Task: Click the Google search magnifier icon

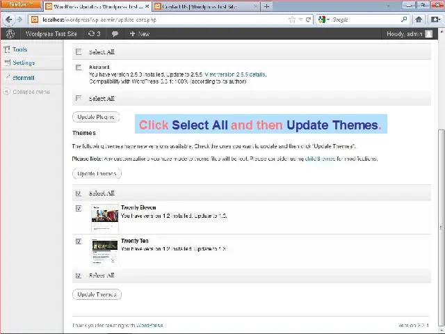Action: click(404, 19)
